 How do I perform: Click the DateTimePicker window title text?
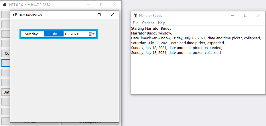pyautogui.click(x=30, y=15)
